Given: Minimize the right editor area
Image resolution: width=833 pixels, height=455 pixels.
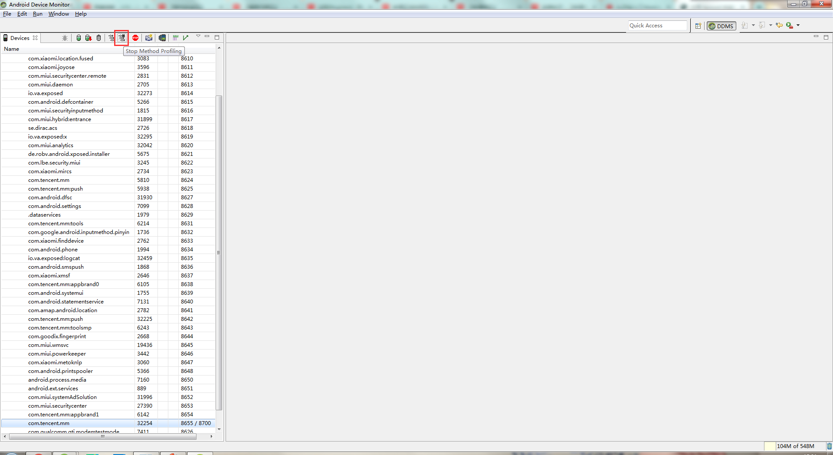Looking at the screenshot, I should [x=816, y=36].
